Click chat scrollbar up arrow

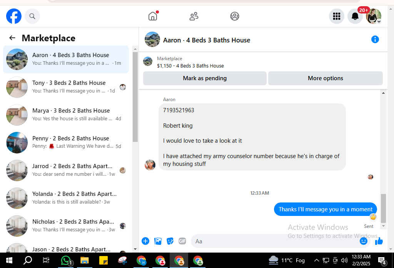[384, 93]
